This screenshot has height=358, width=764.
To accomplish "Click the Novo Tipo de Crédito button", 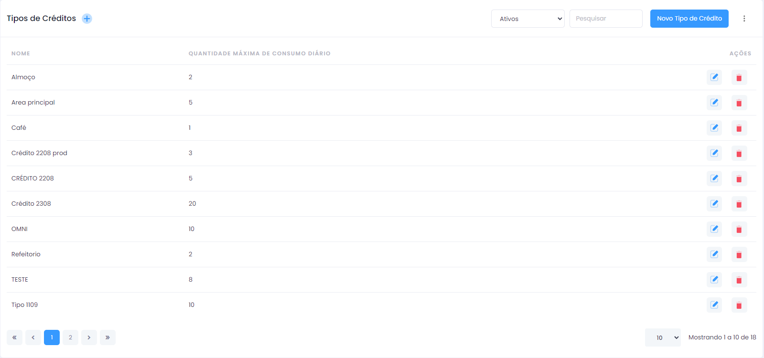I will tap(689, 19).
